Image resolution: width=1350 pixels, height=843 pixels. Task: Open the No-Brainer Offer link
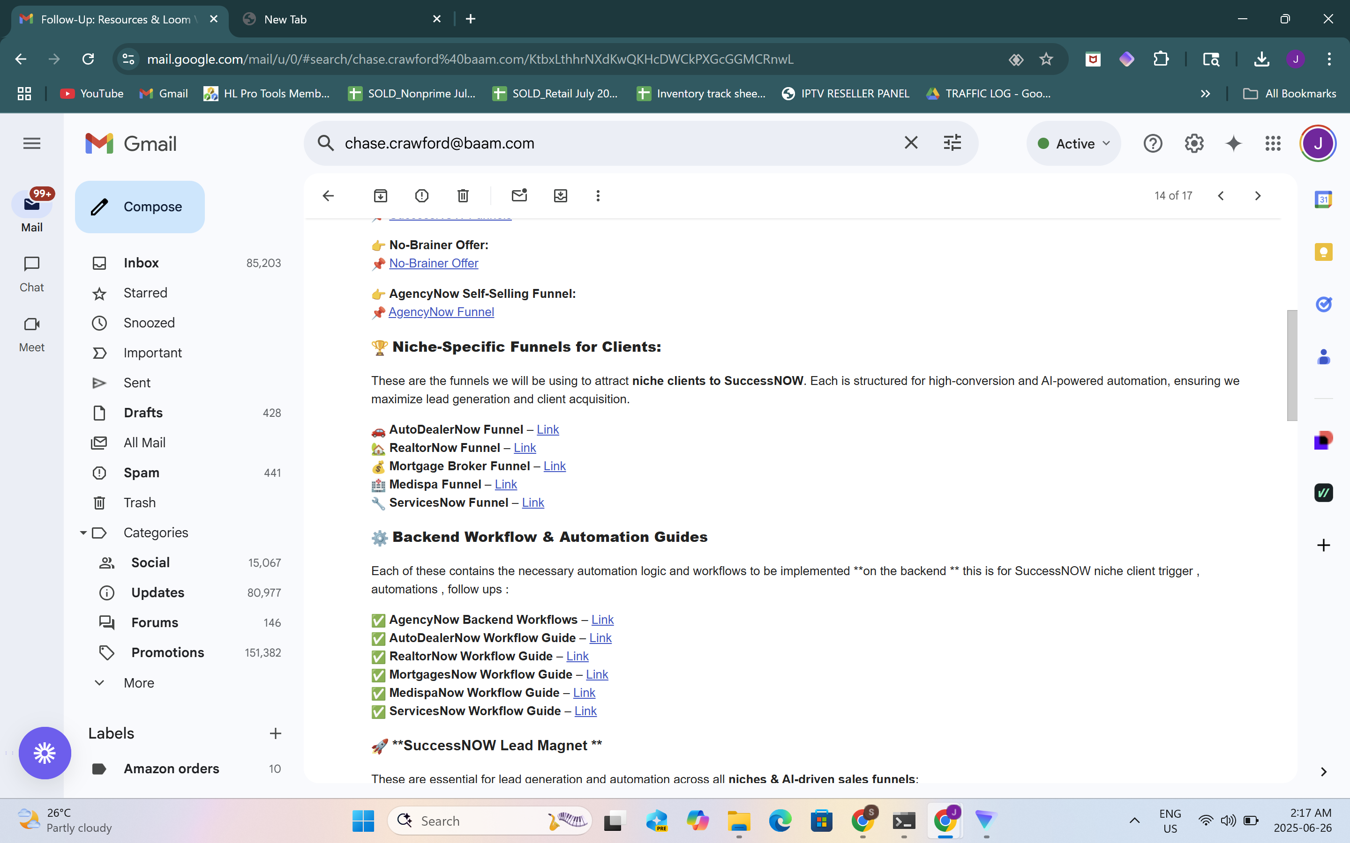pos(434,264)
